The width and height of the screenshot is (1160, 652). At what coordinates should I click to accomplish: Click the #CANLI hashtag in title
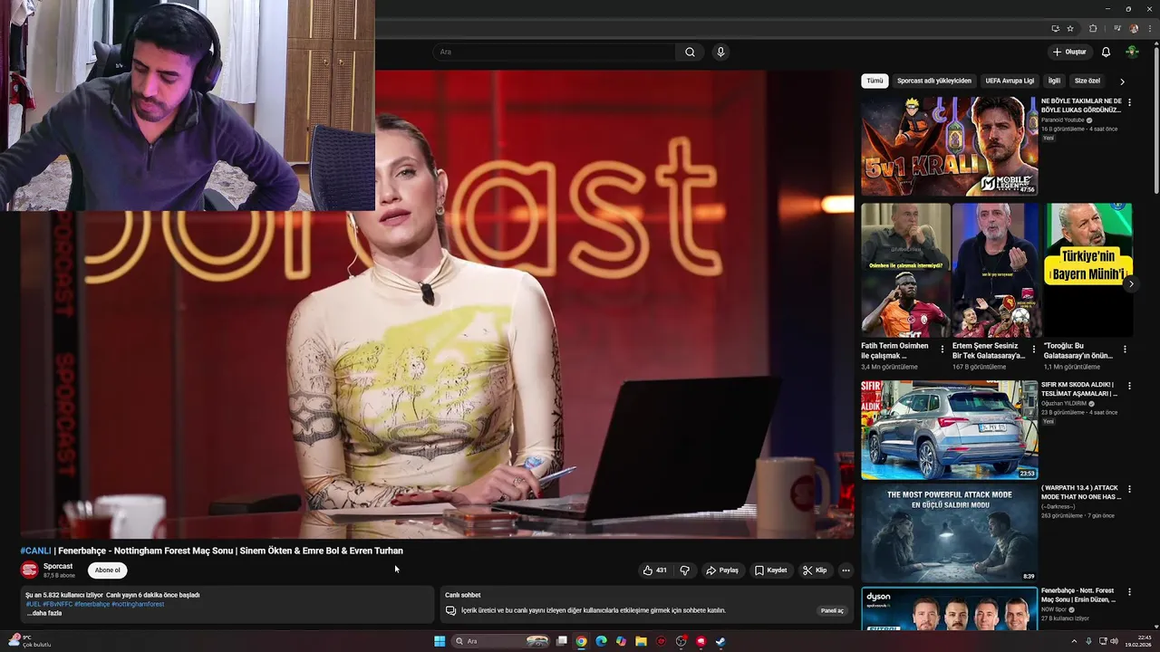(x=36, y=551)
